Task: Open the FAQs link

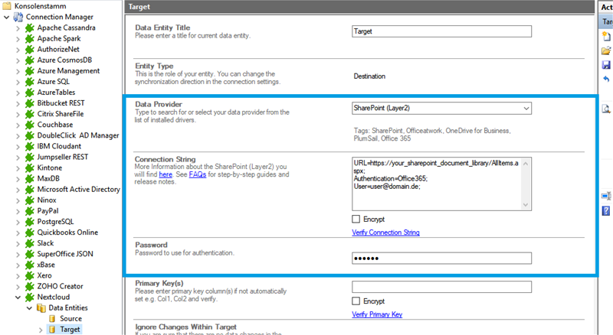Action: (197, 174)
